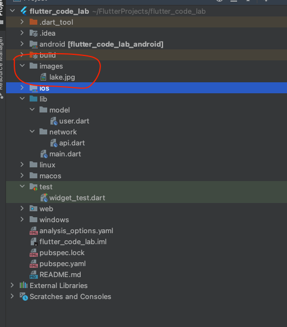
Task: Click the web folder icon
Action: (x=33, y=208)
